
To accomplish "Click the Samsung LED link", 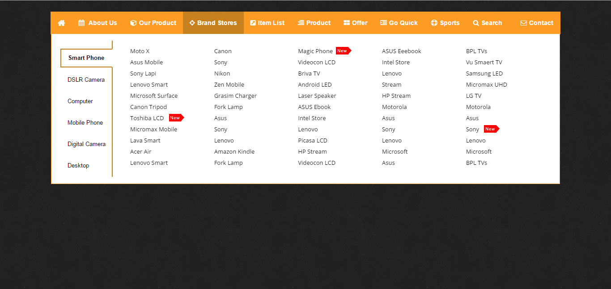I will pyautogui.click(x=484, y=73).
